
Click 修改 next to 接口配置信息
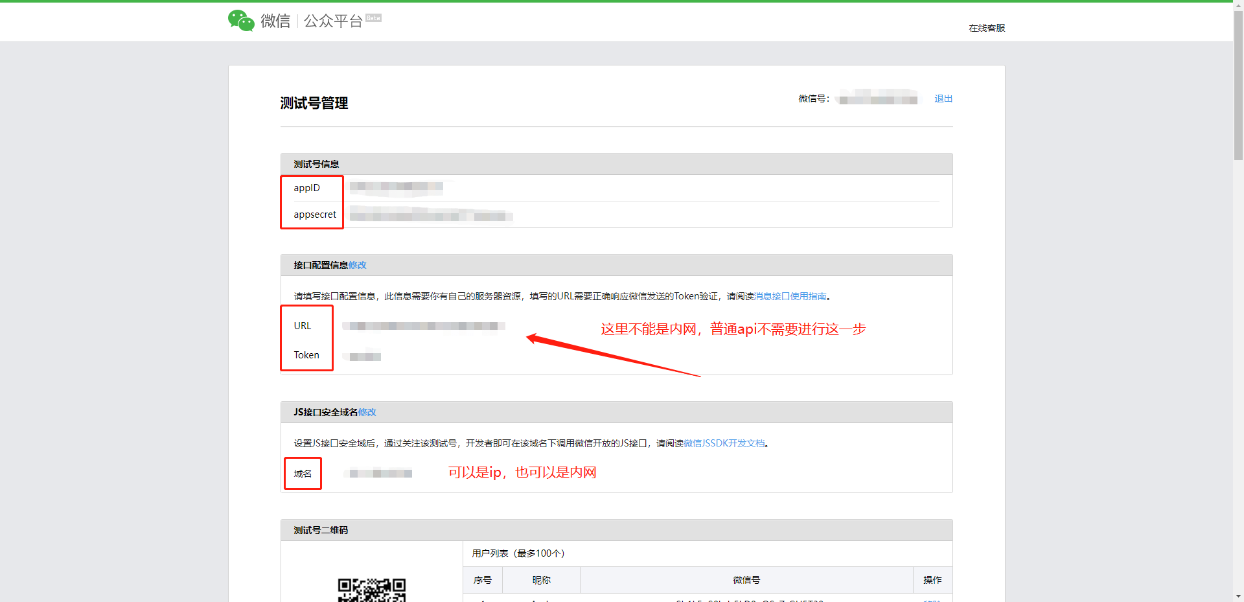coord(358,265)
